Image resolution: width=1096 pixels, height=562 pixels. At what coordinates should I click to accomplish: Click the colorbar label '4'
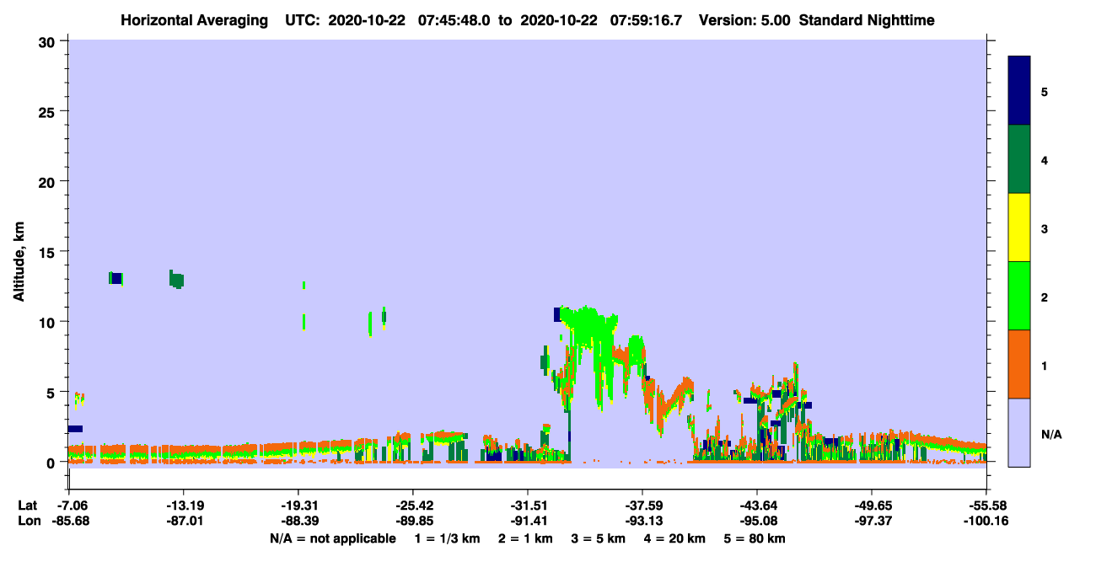(x=1045, y=159)
